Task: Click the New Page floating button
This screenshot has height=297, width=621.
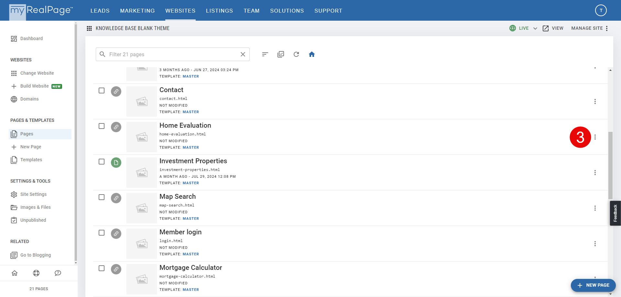Action: pos(593,285)
